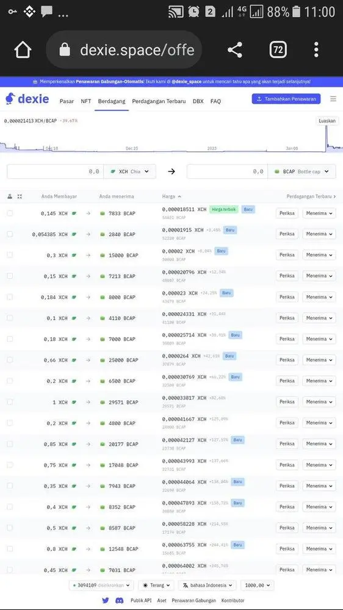Tick the checkbox for 0,1 XCH offer
This screenshot has height=610, width=343.
(10, 318)
